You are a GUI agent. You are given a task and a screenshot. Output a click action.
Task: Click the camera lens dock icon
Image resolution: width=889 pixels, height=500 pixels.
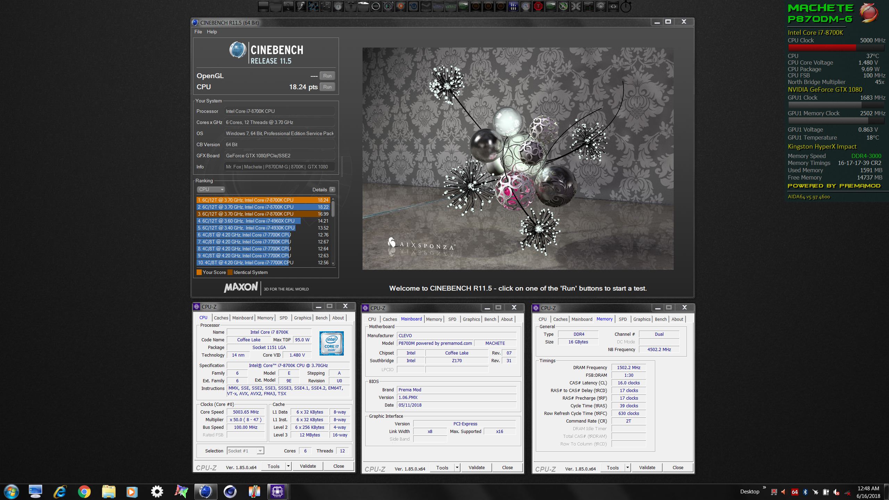coord(388,6)
